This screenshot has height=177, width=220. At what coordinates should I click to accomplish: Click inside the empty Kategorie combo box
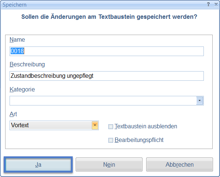(x=103, y=101)
